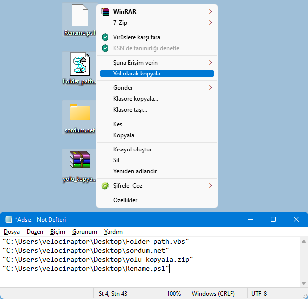Screen dimensions: 308x299
Task: Minimize the Not Defteri window
Action: (x=251, y=219)
